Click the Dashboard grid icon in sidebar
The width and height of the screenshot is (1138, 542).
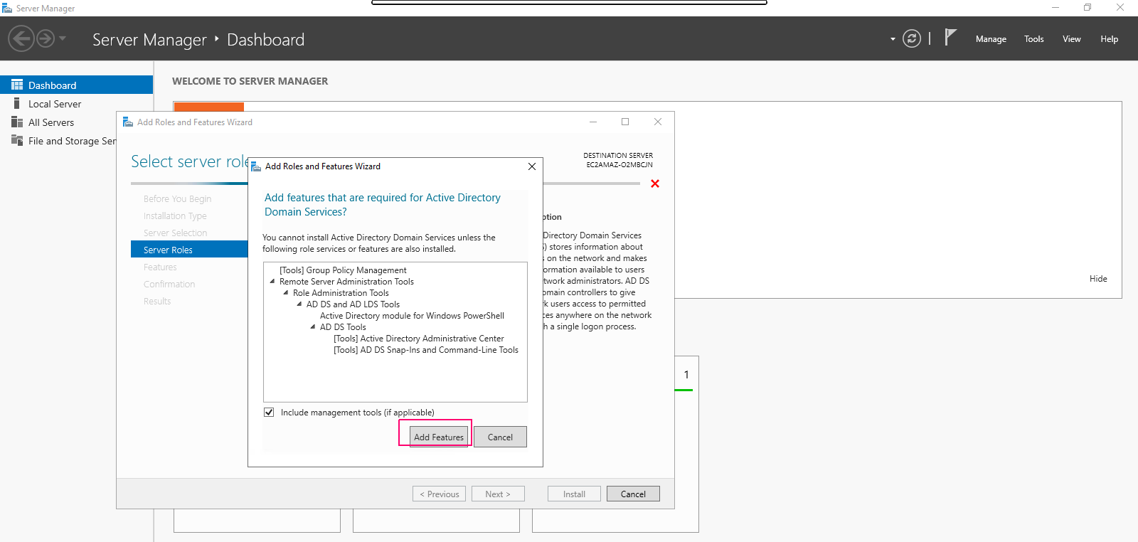17,85
